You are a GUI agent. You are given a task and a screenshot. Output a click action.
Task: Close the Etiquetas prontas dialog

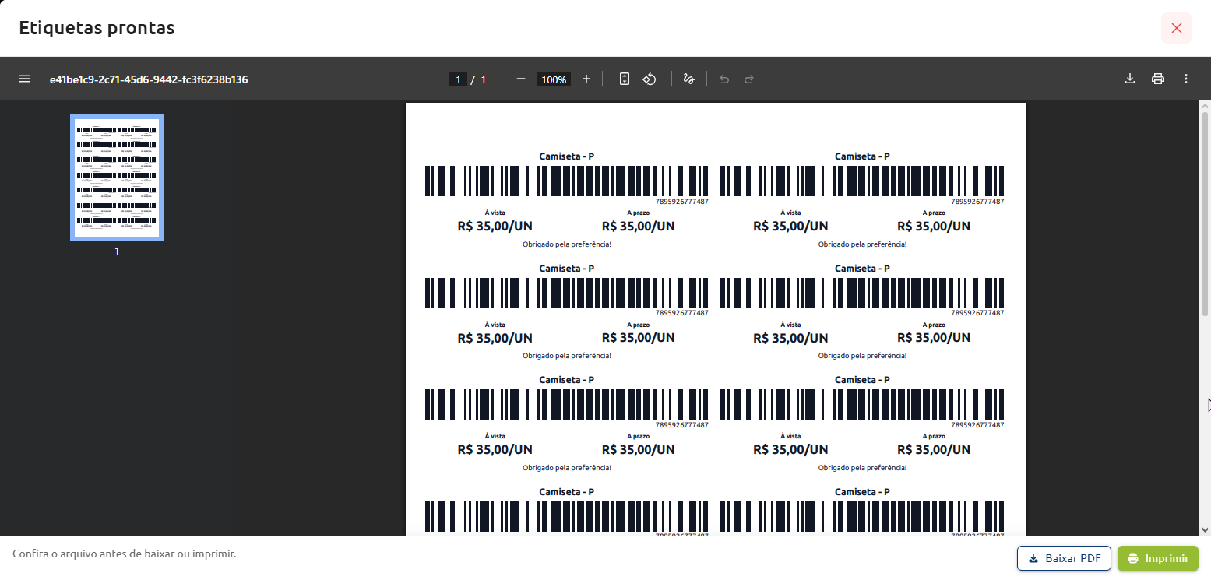1177,28
